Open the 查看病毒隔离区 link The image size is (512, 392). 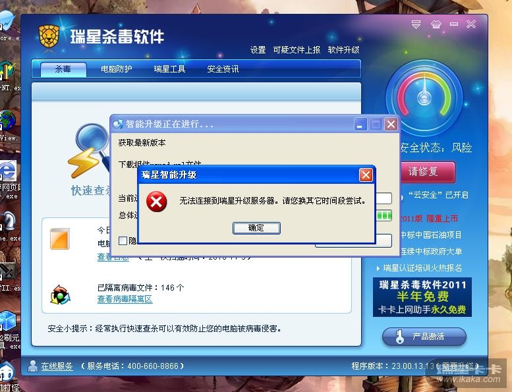click(125, 299)
